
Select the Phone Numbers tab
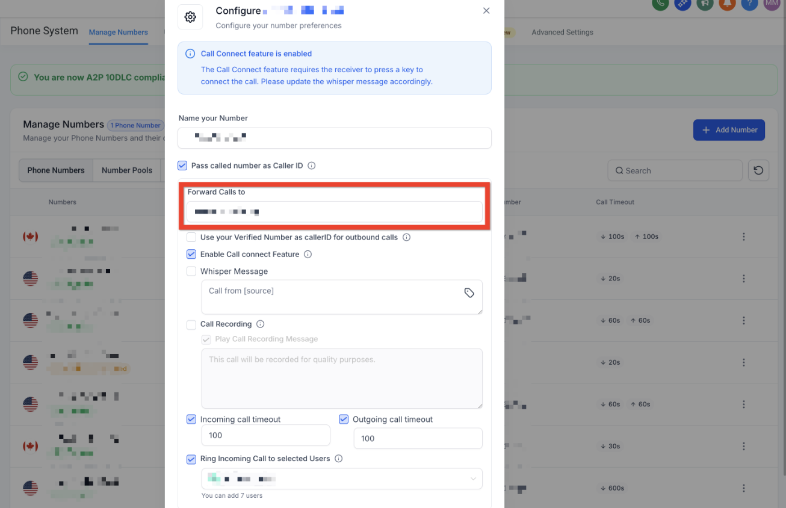pos(56,170)
